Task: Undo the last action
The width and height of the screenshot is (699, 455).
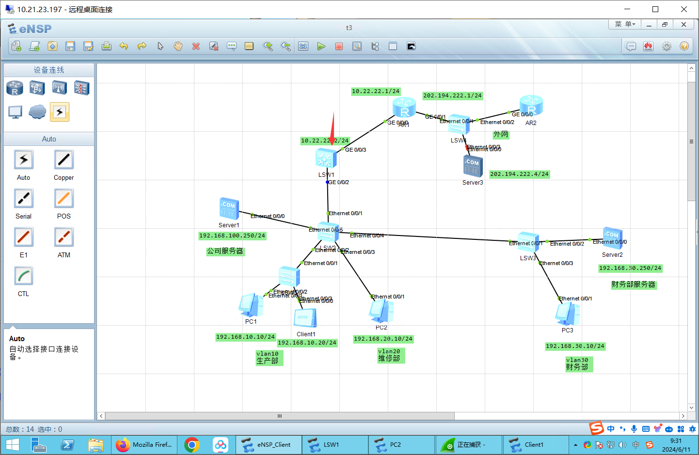Action: [124, 46]
